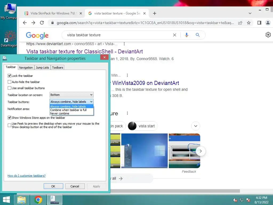Open Google quick settings gear
This screenshot has width=273, height=205.
(268, 35)
